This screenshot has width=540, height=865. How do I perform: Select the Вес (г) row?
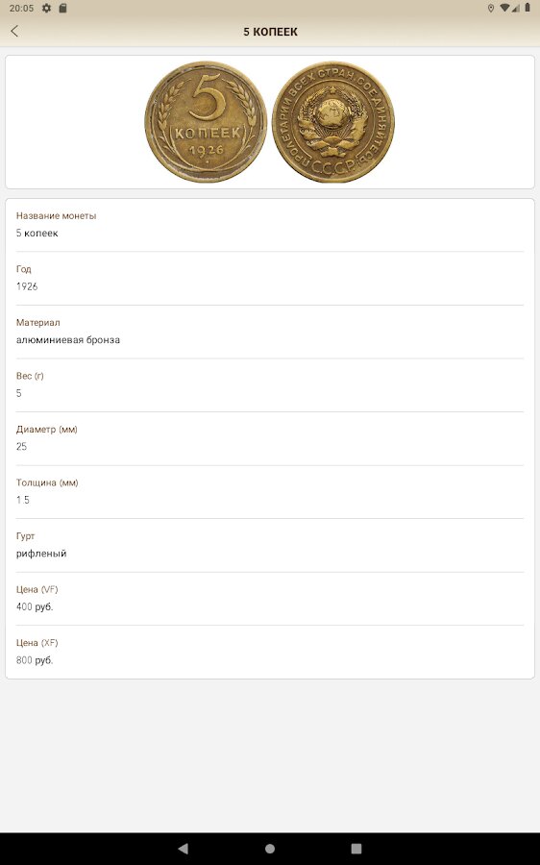click(270, 385)
